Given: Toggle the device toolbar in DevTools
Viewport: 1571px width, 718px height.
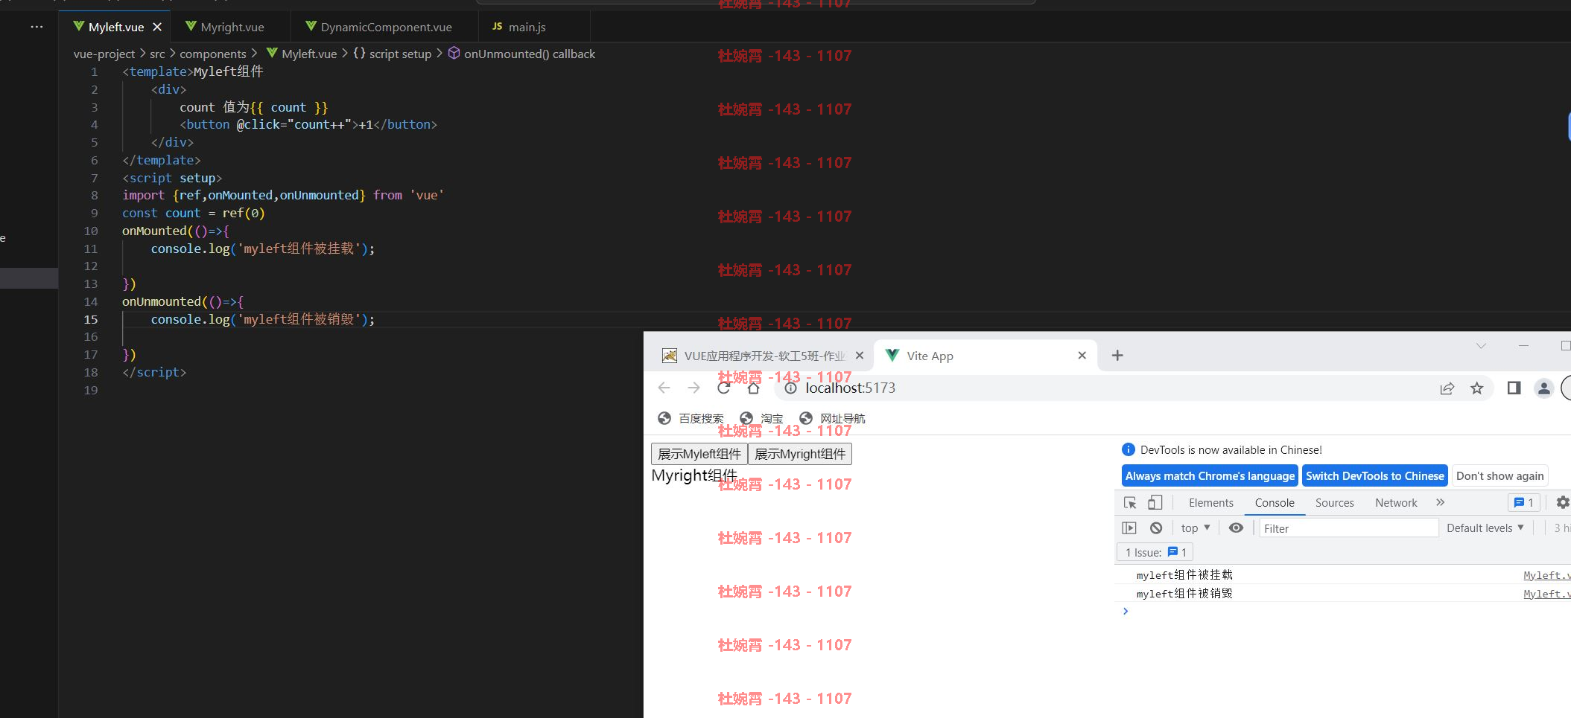Looking at the screenshot, I should click(1155, 503).
